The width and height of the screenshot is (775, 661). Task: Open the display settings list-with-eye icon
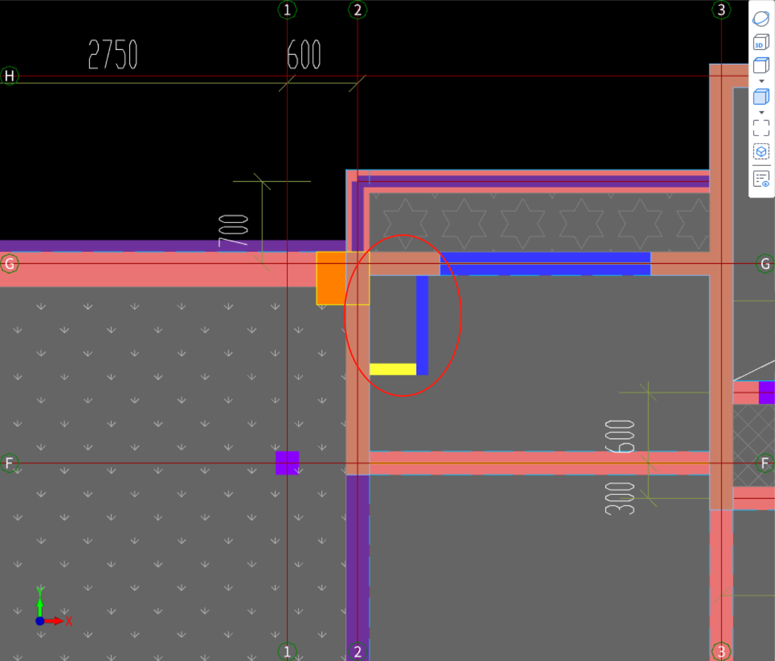point(761,179)
